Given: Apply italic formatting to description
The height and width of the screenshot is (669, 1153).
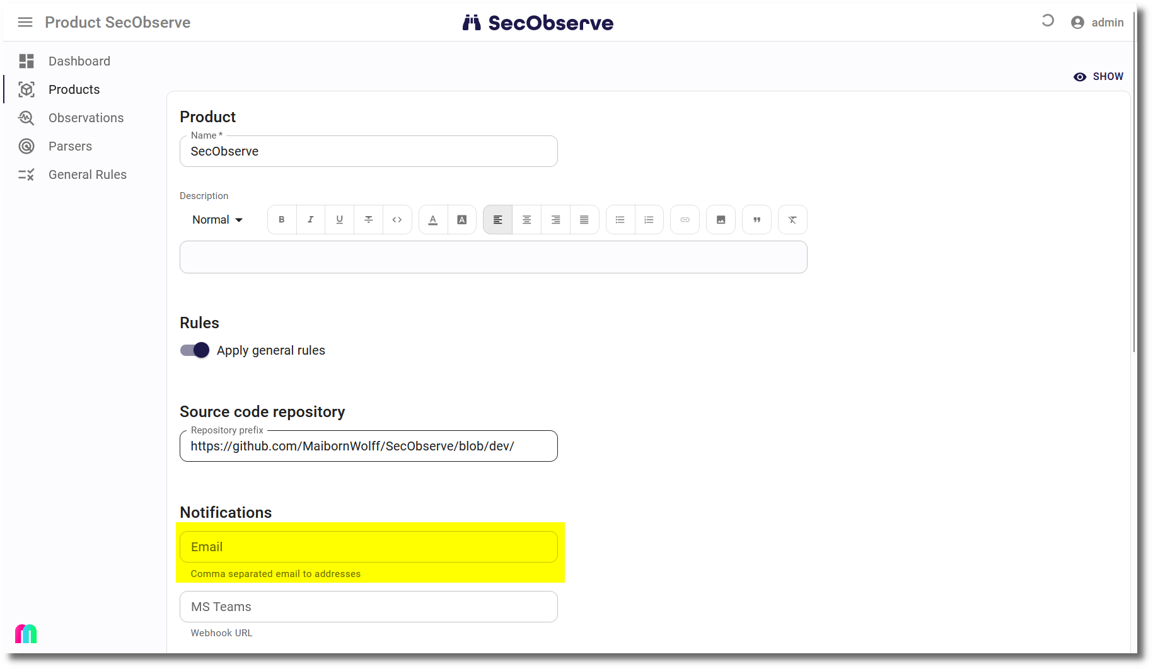Looking at the screenshot, I should 310,220.
